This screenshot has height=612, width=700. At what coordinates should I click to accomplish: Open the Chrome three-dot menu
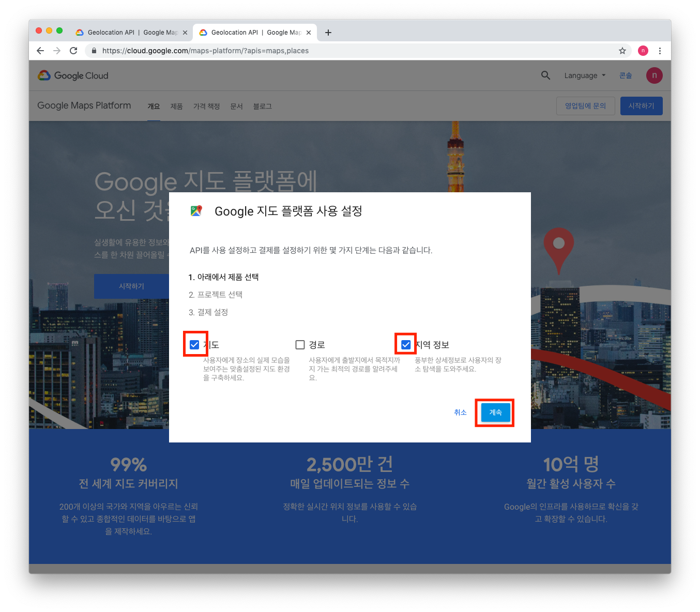click(660, 51)
